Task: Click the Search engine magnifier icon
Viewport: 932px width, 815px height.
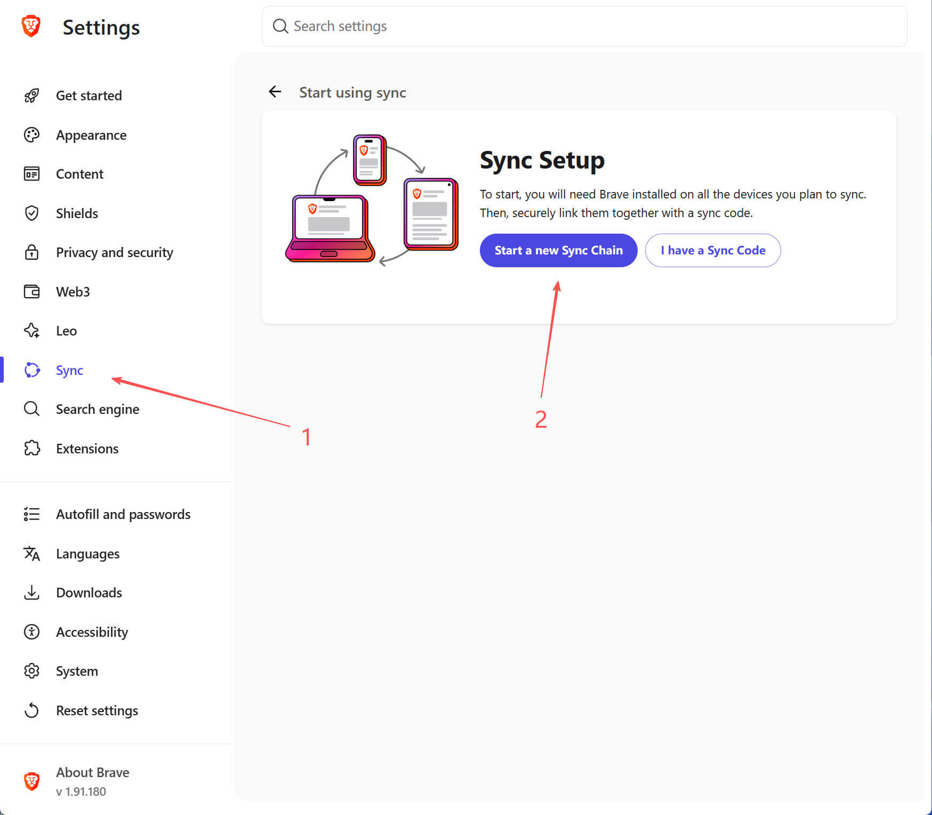Action: (31, 409)
